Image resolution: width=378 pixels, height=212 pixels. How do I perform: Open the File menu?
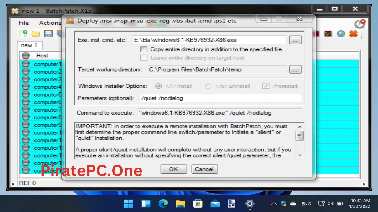(x=24, y=23)
